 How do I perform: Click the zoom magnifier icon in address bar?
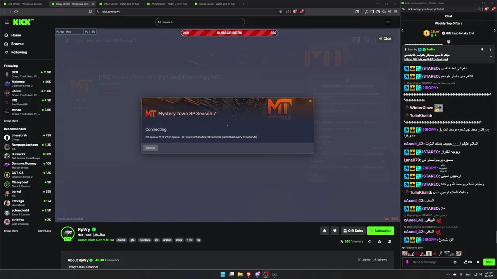[x=281, y=12]
